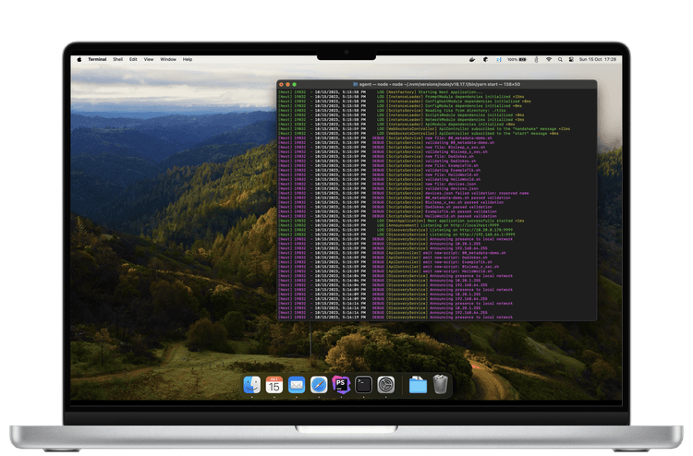
Task: Click the second status icon from the left
Action: click(x=485, y=59)
